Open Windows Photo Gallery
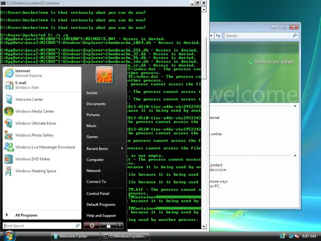Image resolution: width=321 pixels, height=241 pixels. [x=42, y=135]
